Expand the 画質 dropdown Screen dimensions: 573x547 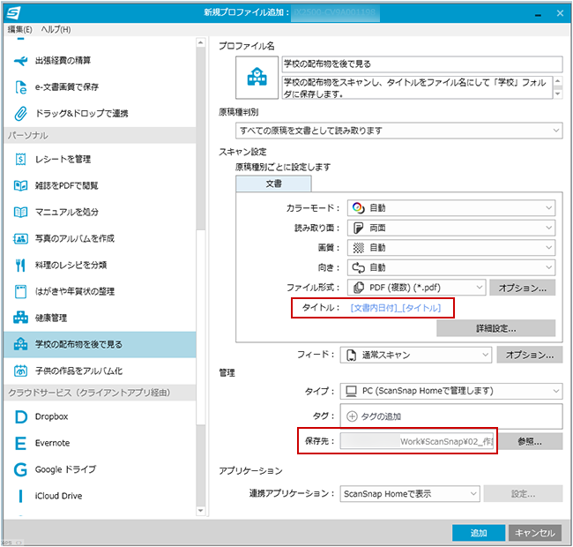pos(451,248)
